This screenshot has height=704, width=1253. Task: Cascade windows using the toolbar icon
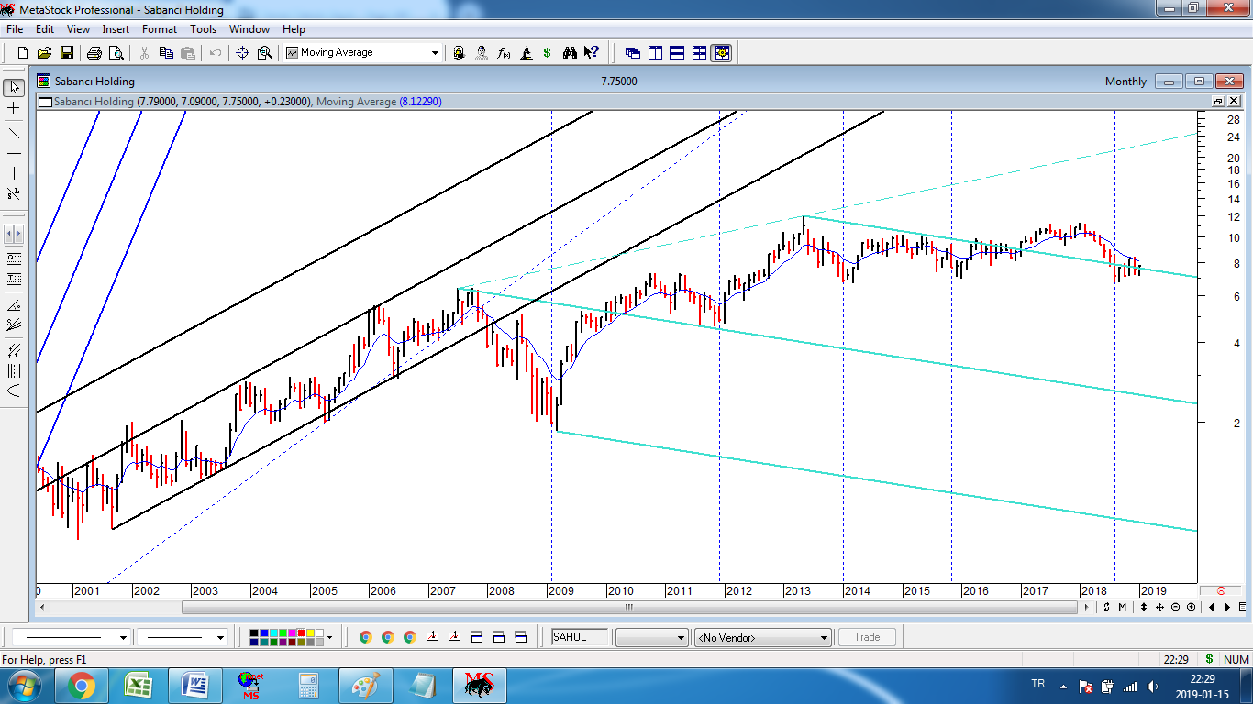633,52
